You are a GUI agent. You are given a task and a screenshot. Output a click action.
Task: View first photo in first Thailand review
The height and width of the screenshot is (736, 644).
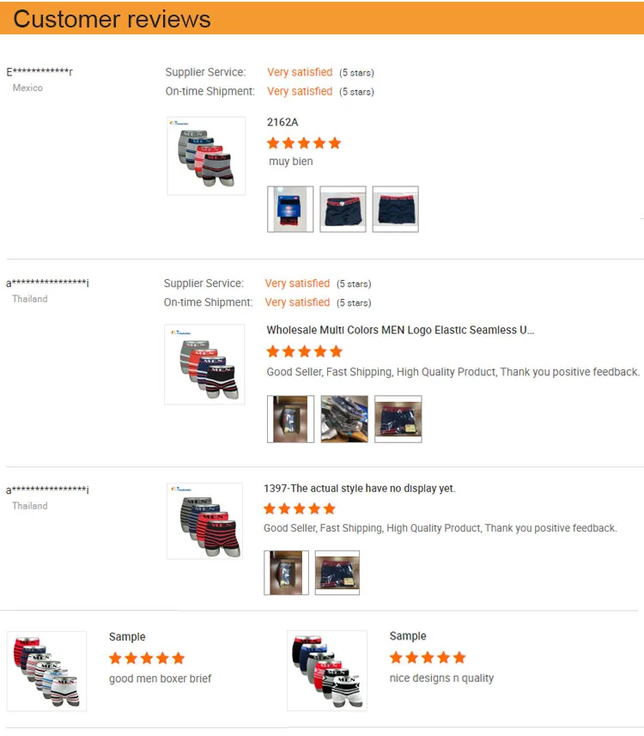(290, 419)
